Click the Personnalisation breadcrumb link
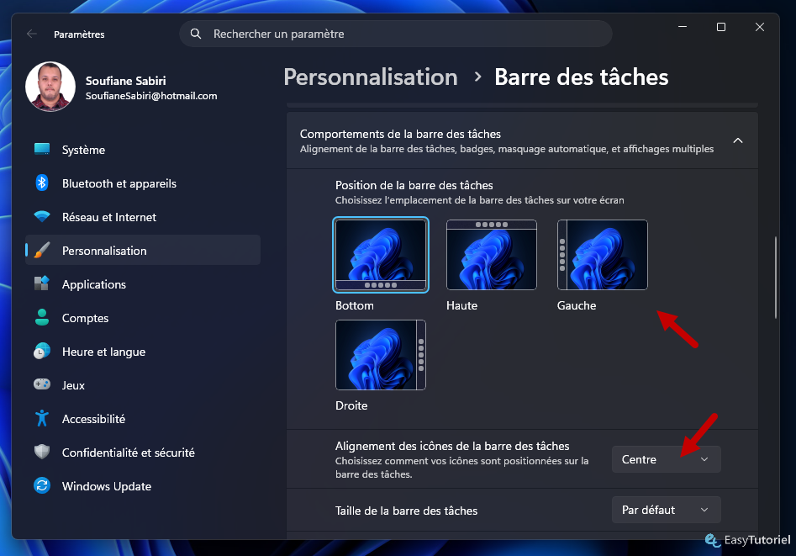796x556 pixels. [x=371, y=77]
